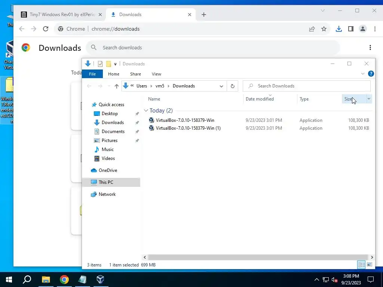Image resolution: width=383 pixels, height=287 pixels.
Task: Click Explorer up one level arrow
Action: click(x=117, y=86)
